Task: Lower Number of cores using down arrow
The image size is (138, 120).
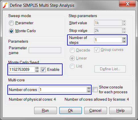Action: 89,91
